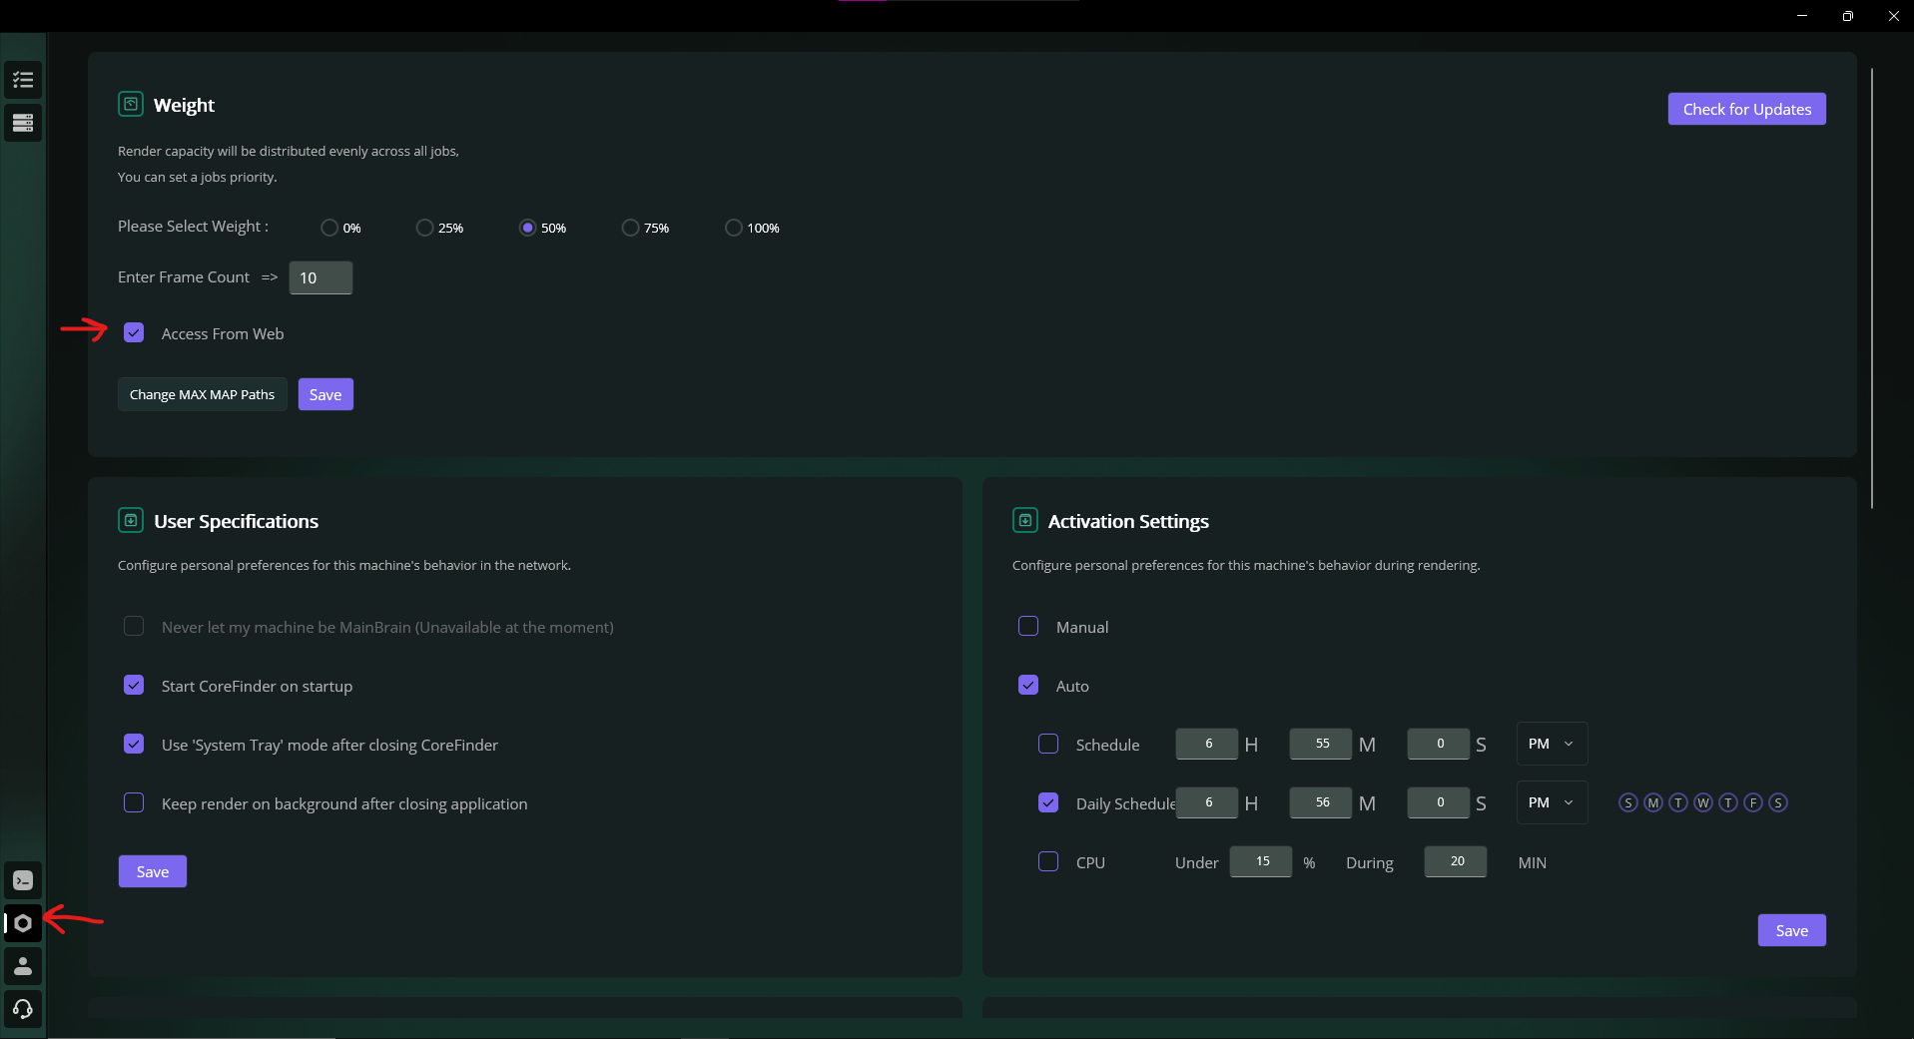Open the user profile icon in the sidebar
1914x1039 pixels.
point(23,965)
